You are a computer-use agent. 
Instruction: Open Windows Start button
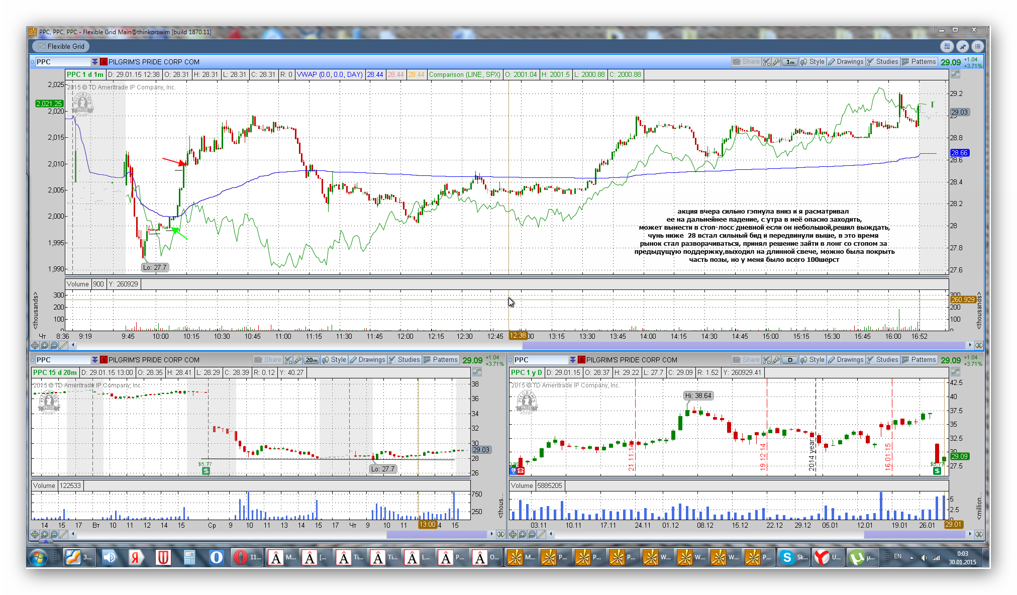(x=38, y=557)
